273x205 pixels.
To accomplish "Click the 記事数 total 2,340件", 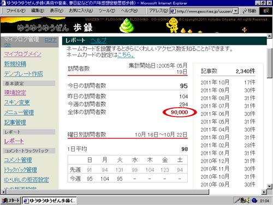I will (x=245, y=71).
